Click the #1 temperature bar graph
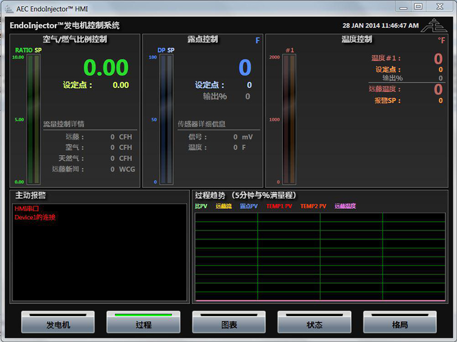 coord(289,119)
